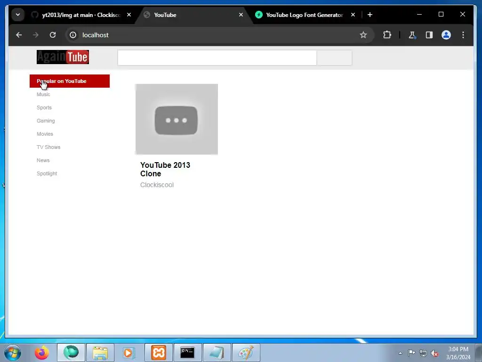Open the Windows Start menu

[13, 353]
